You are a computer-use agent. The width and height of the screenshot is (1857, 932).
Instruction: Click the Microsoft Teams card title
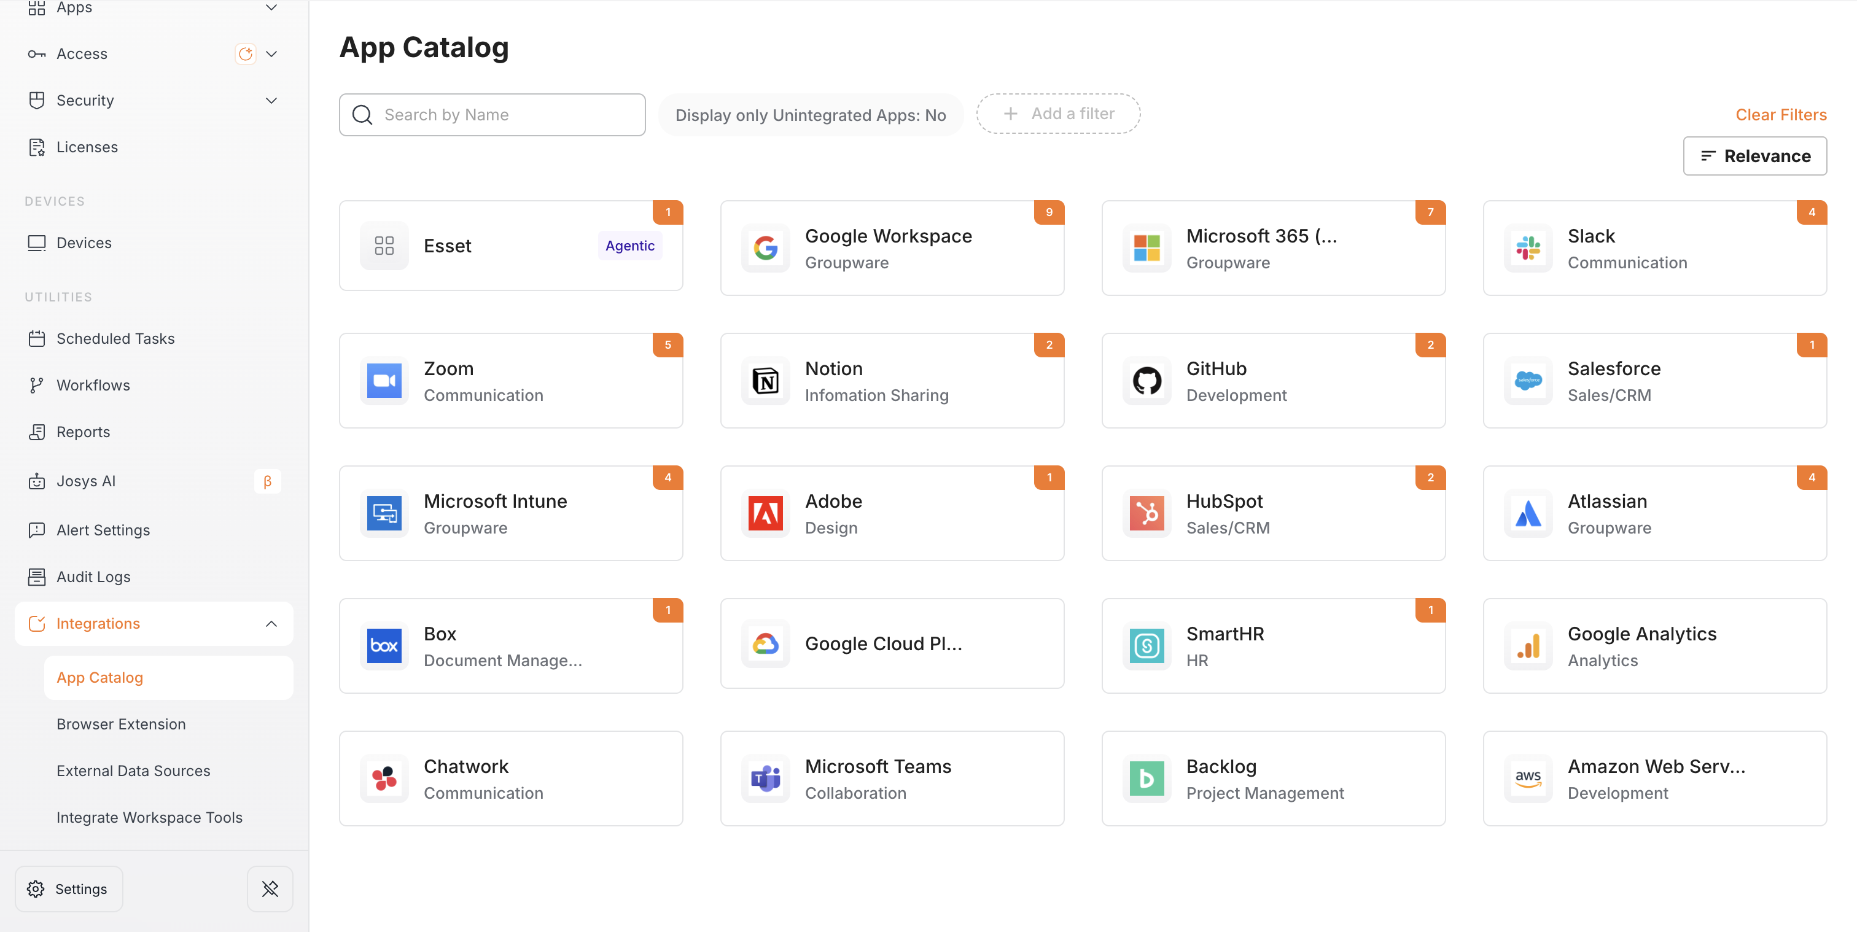click(x=878, y=767)
